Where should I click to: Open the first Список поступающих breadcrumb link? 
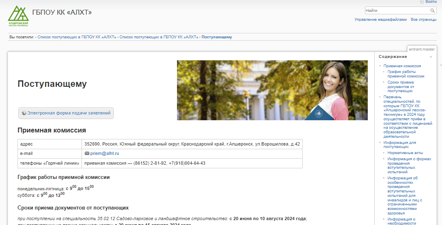[77, 37]
